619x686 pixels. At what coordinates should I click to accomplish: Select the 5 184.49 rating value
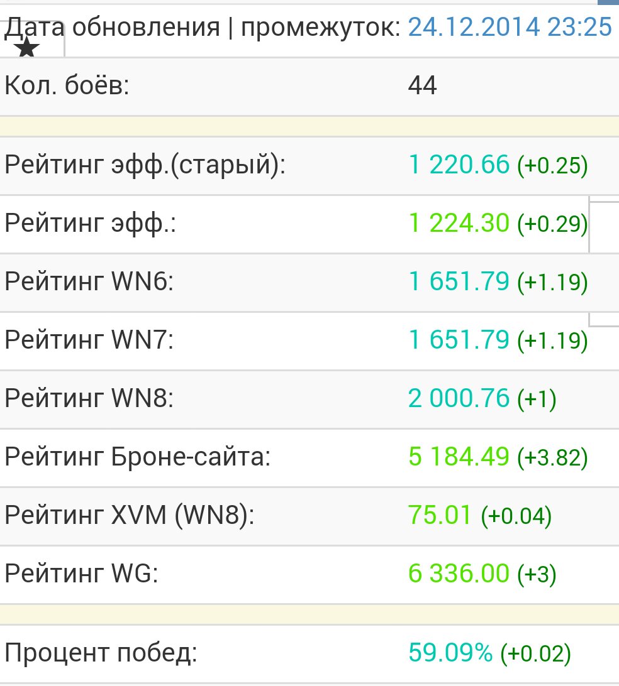coord(459,457)
